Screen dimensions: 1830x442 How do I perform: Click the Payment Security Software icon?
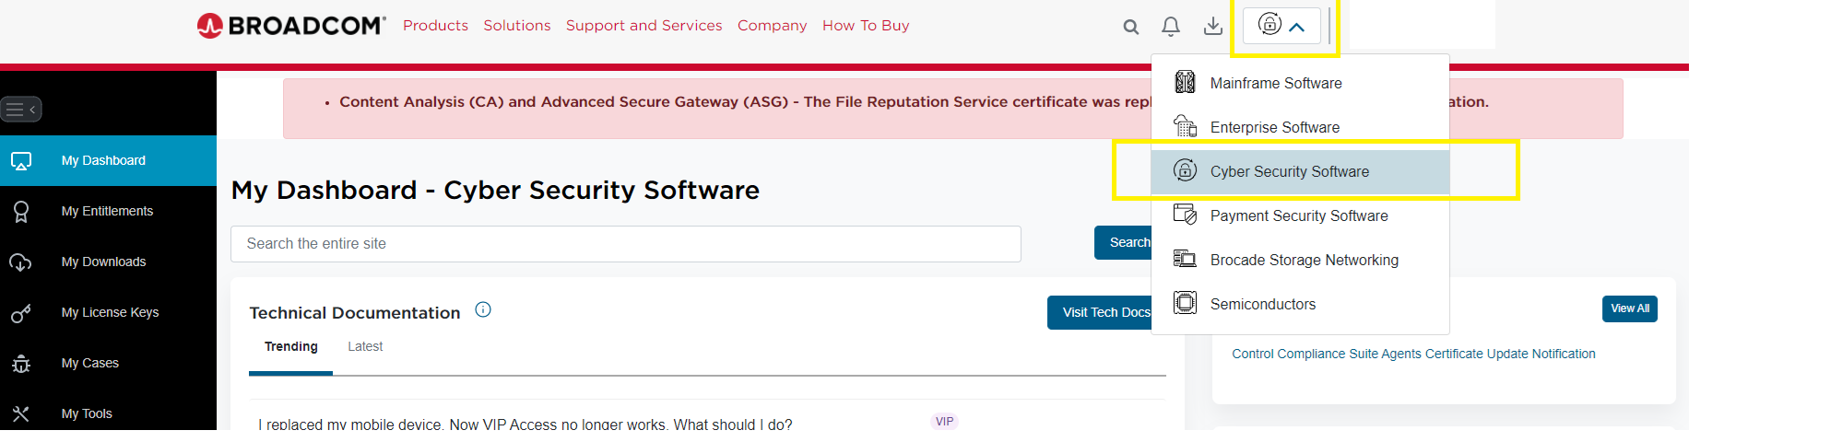click(1186, 215)
